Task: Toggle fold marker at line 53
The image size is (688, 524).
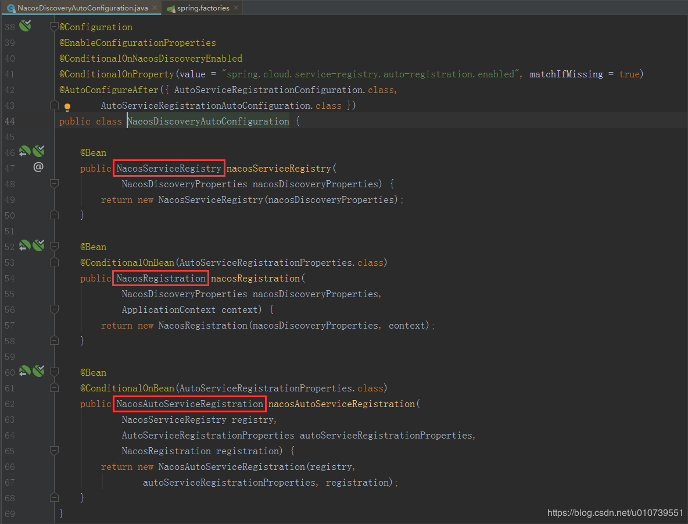Action: (54, 262)
